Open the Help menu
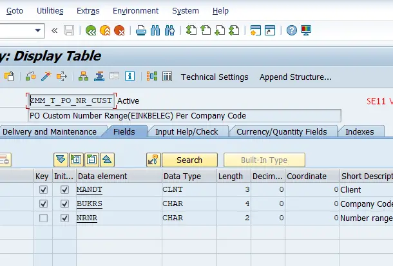Screen dimensions: 393x266 pyautogui.click(x=220, y=11)
